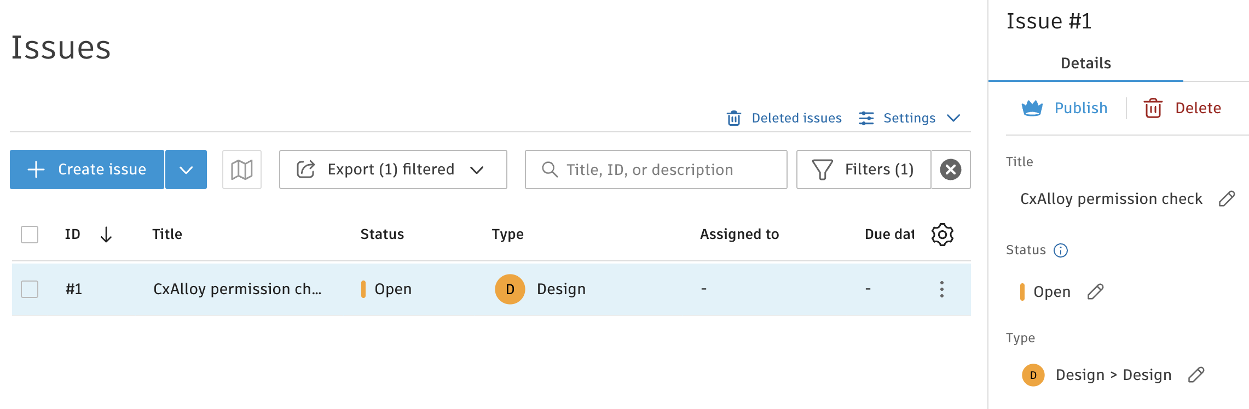The height and width of the screenshot is (409, 1249).
Task: Open the map view icon
Action: tap(241, 170)
